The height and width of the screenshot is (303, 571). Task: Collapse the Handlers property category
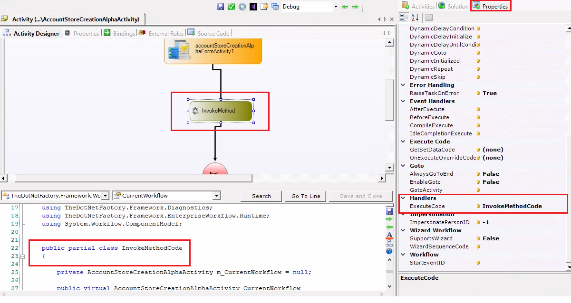click(x=404, y=198)
